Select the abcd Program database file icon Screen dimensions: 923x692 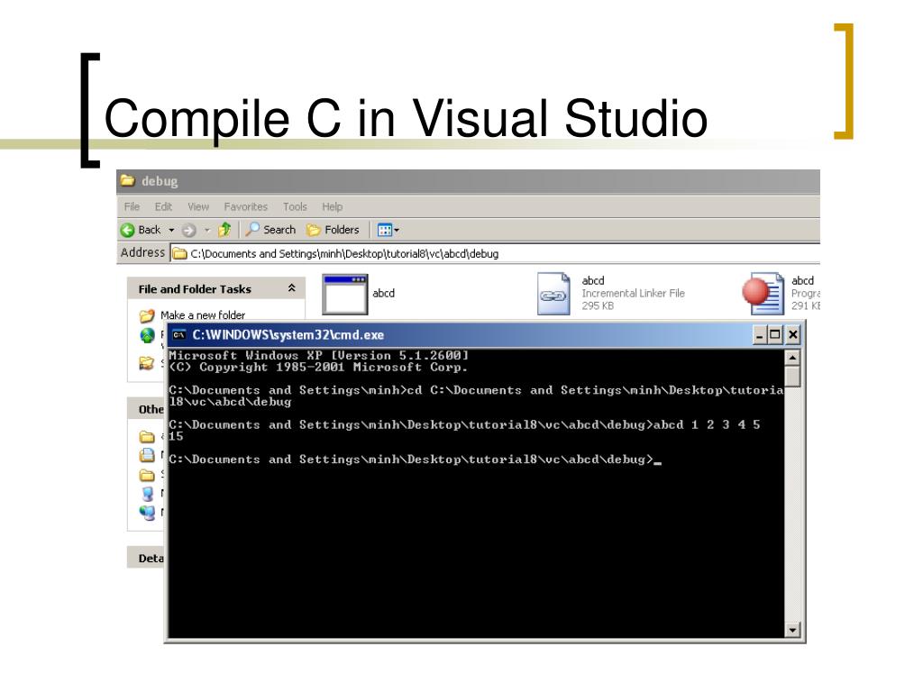click(x=763, y=293)
